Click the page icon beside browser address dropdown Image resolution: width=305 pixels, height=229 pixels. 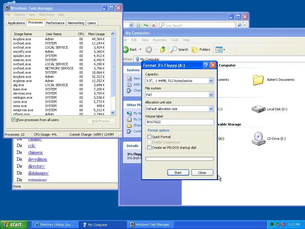[138, 25]
